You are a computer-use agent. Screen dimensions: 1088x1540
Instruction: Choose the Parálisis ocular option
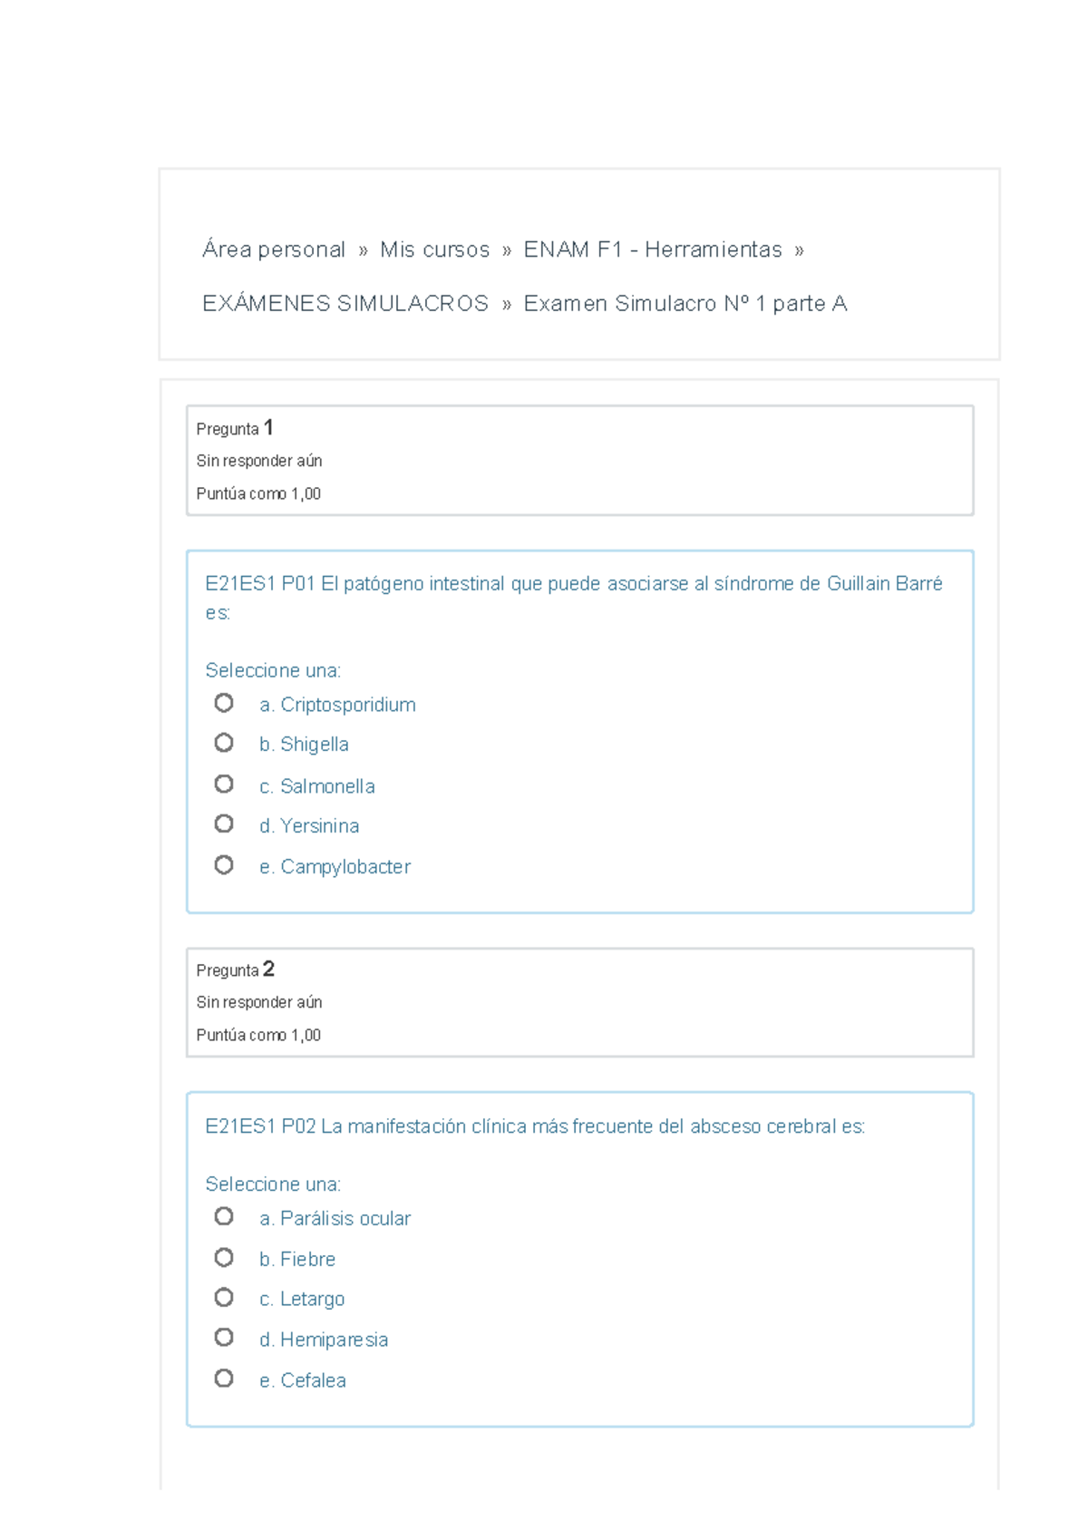pos(224,1216)
